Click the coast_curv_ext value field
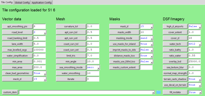 pos(93,50)
